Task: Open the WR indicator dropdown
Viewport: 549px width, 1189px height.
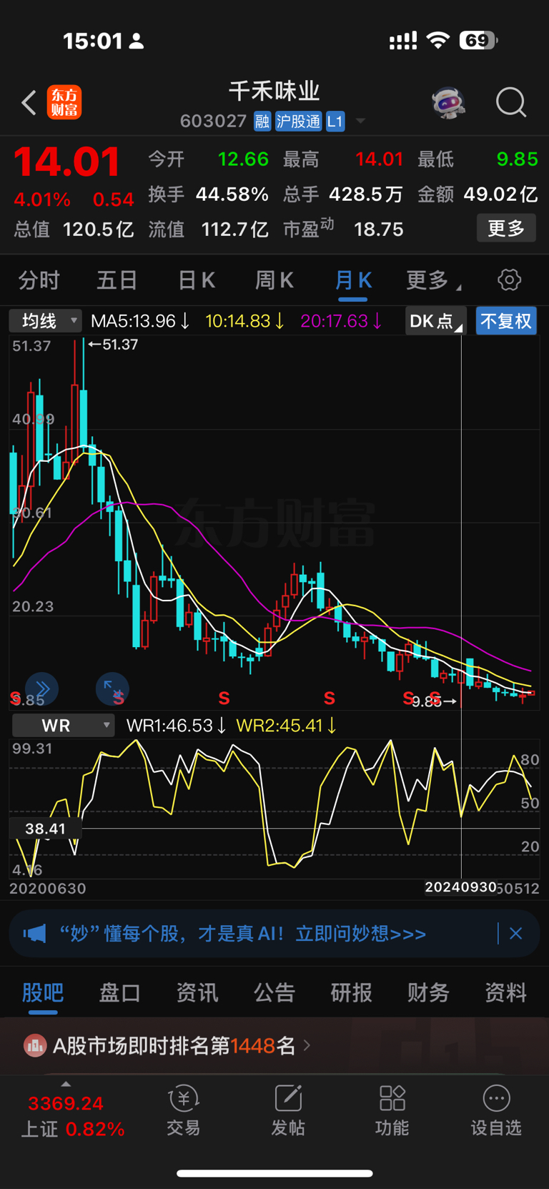Action: 64,726
